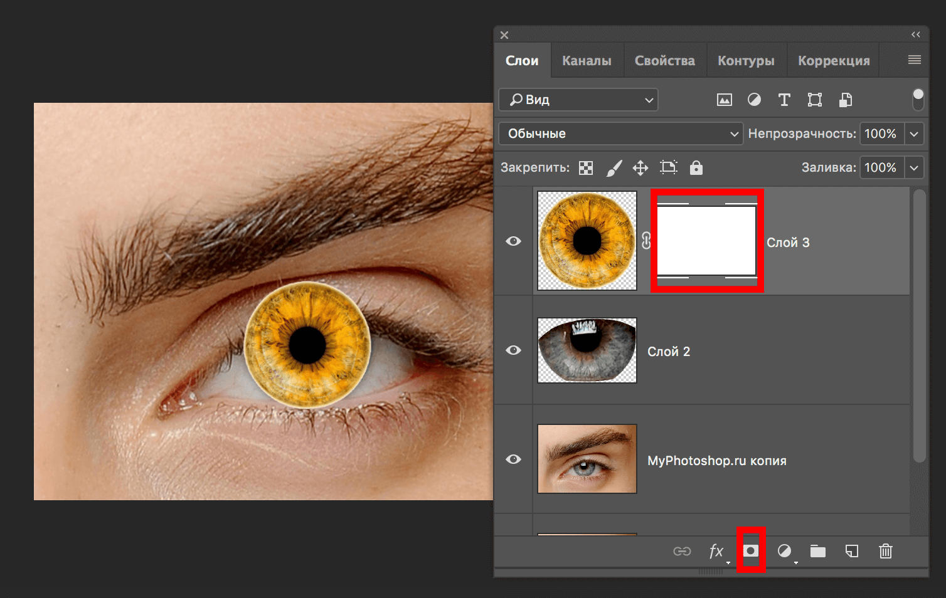Select the Add layer mask icon

751,551
